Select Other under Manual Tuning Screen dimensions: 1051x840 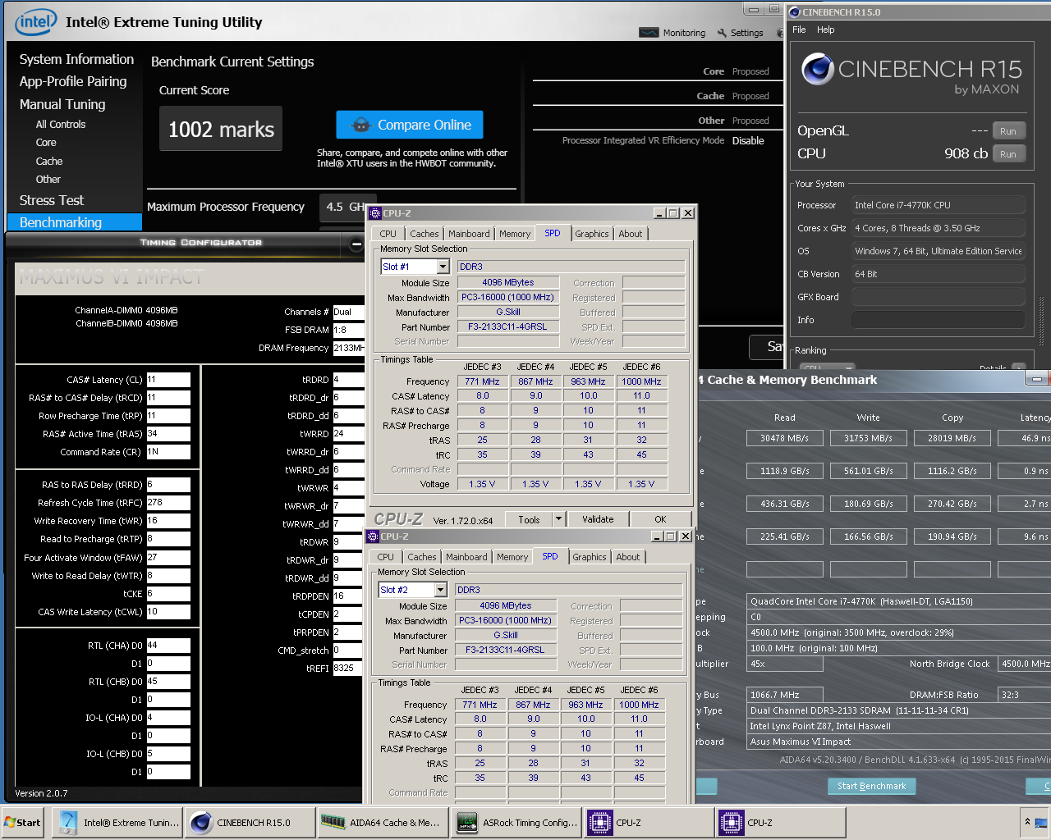click(48, 180)
